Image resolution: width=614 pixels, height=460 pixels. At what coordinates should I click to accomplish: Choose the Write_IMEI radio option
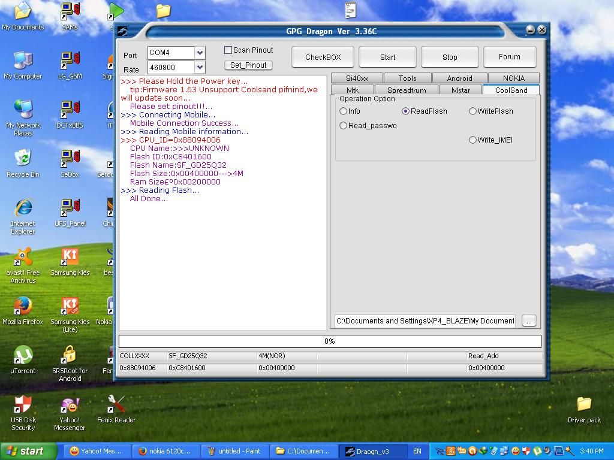(x=473, y=140)
